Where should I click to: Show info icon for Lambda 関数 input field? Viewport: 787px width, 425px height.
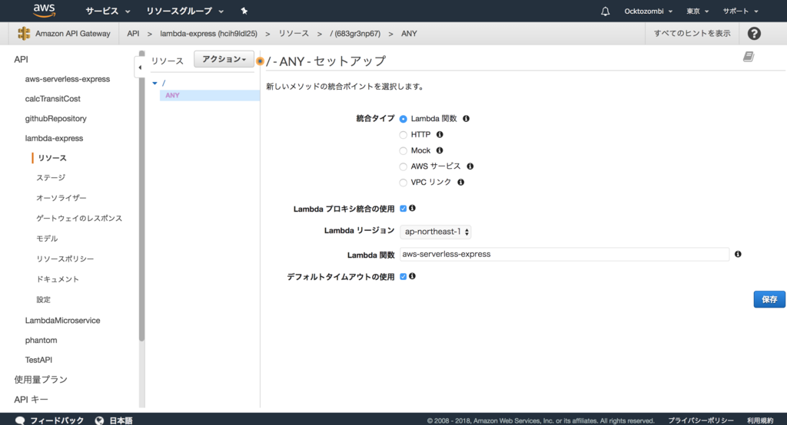(738, 254)
